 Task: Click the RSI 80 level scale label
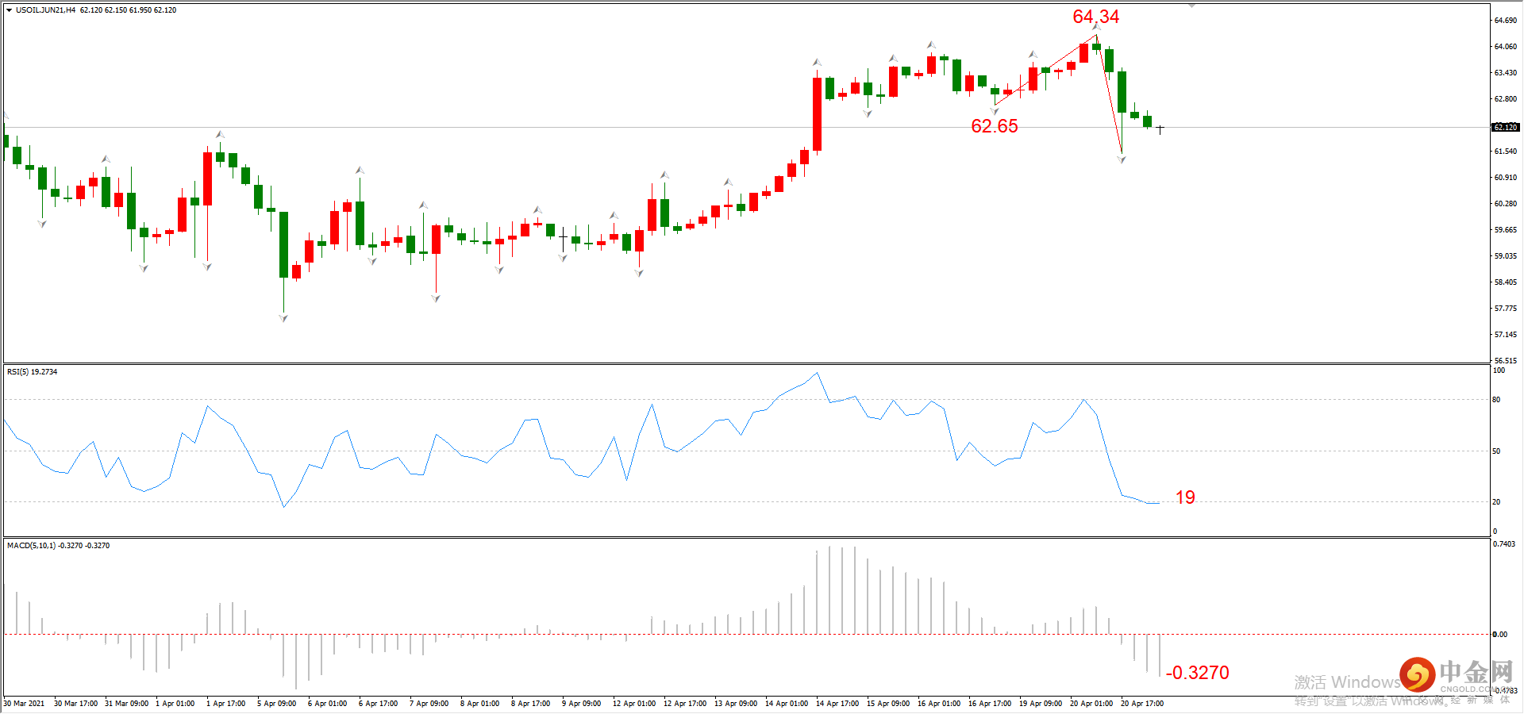(x=1497, y=400)
